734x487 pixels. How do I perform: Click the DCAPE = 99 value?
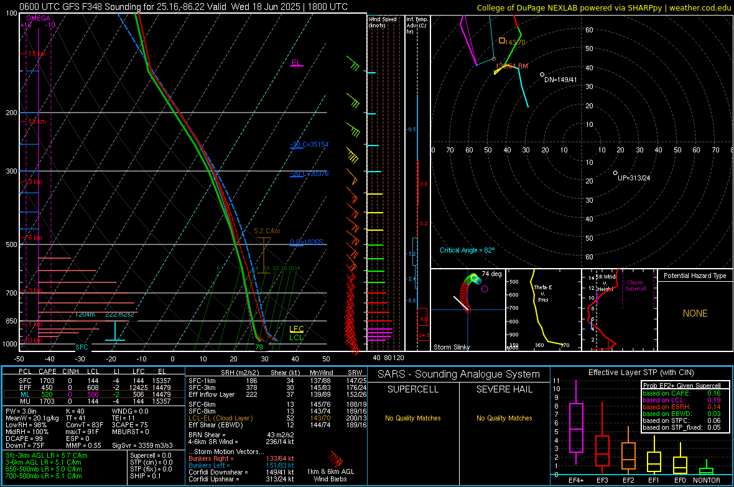pos(24,438)
